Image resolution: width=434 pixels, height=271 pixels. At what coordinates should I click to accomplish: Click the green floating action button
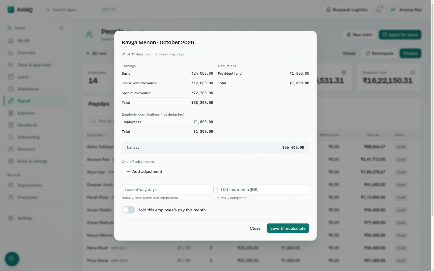(12, 259)
